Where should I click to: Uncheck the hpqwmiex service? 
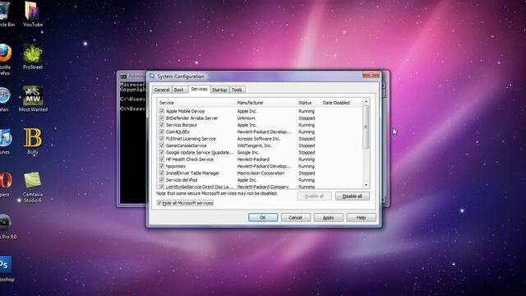(162, 166)
